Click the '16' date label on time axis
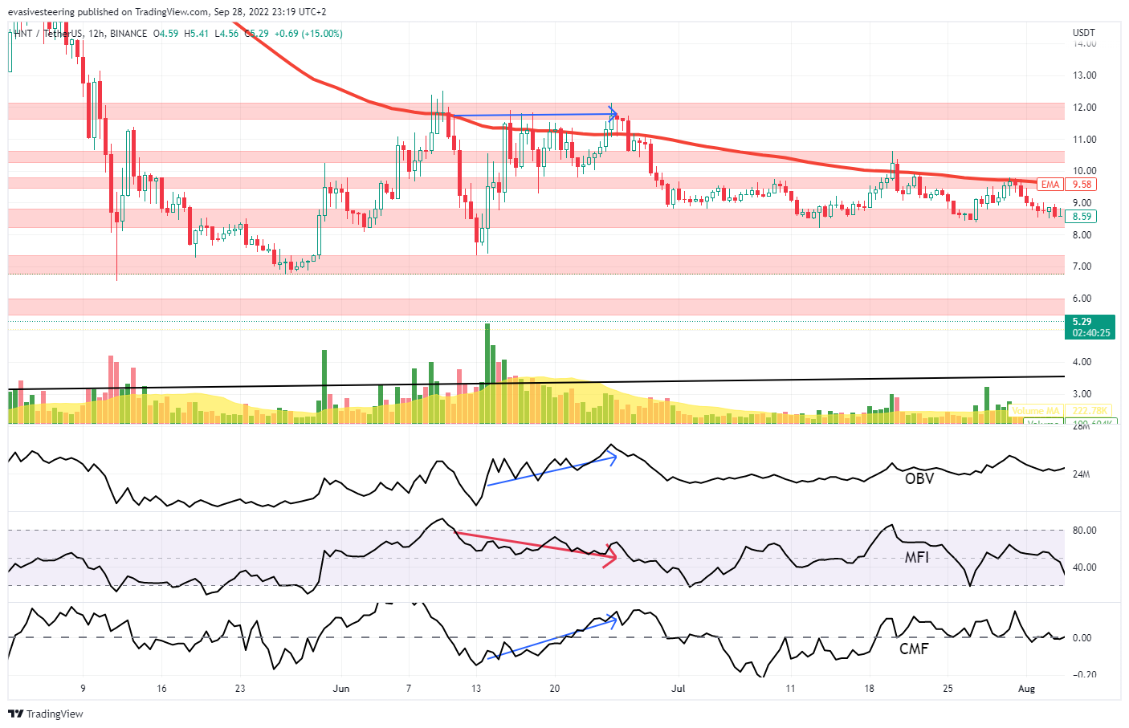This screenshot has width=1129, height=728. (161, 689)
